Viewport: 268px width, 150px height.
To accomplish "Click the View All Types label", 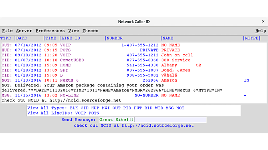I will [x=47, y=108].
